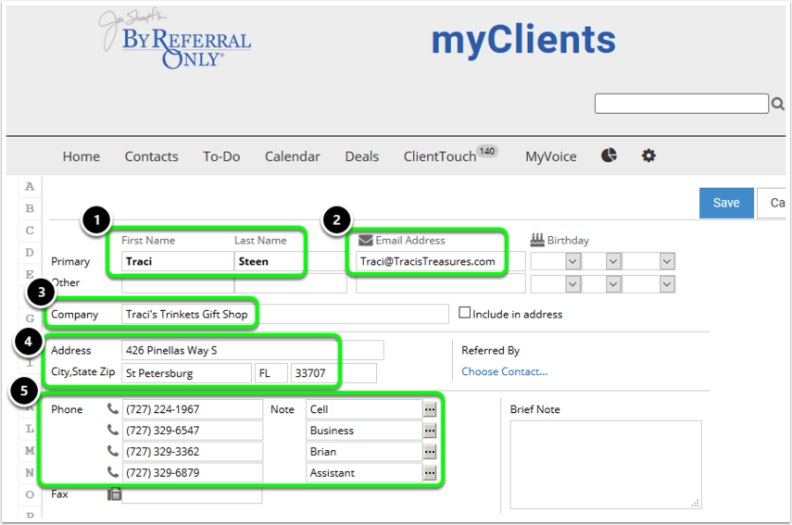792x525 pixels.
Task: Open ellipsis button beside Cell note
Action: [x=429, y=409]
